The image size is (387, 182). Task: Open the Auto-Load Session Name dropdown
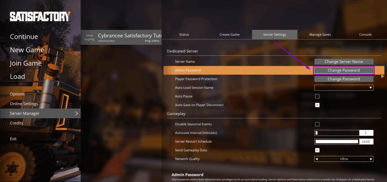(344, 88)
